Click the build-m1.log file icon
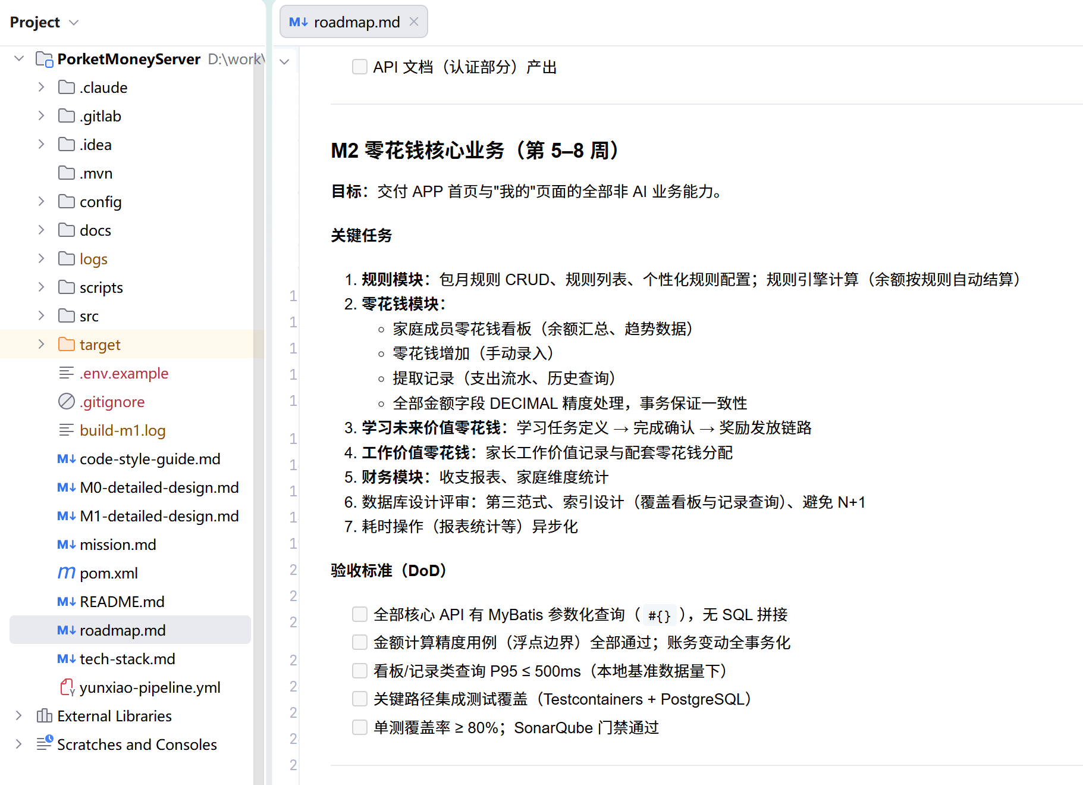The height and width of the screenshot is (785, 1083). click(x=67, y=430)
